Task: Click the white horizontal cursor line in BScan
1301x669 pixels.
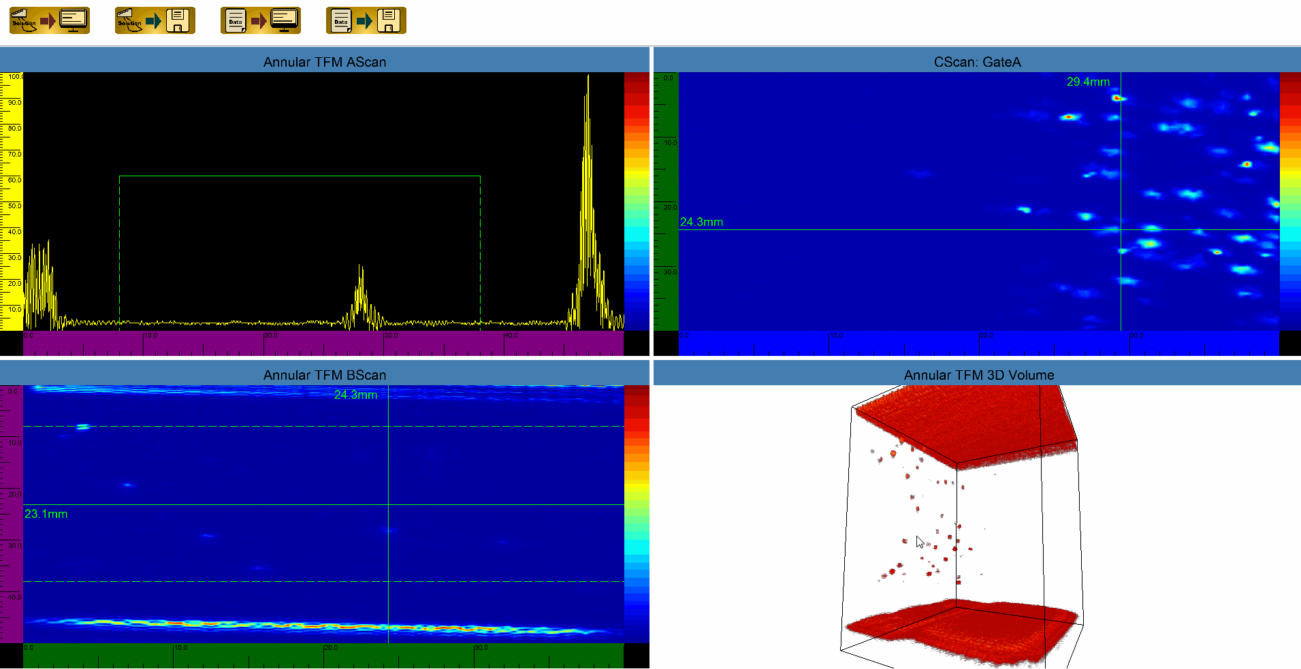Action: [x=323, y=504]
